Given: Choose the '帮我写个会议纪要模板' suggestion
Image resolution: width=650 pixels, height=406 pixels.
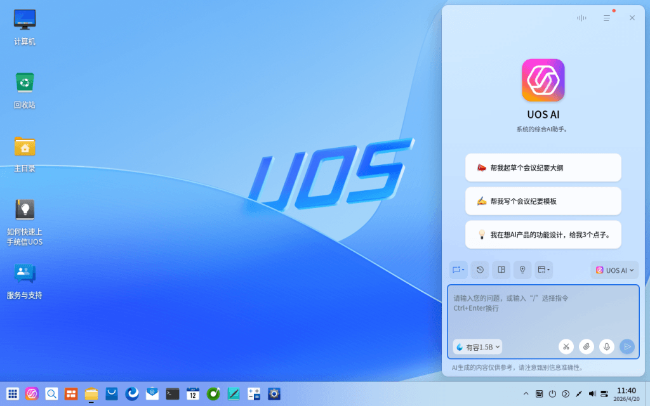Looking at the screenshot, I should [543, 201].
